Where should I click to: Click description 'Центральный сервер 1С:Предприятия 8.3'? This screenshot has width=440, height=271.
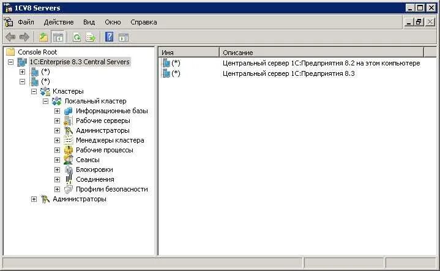click(x=289, y=73)
